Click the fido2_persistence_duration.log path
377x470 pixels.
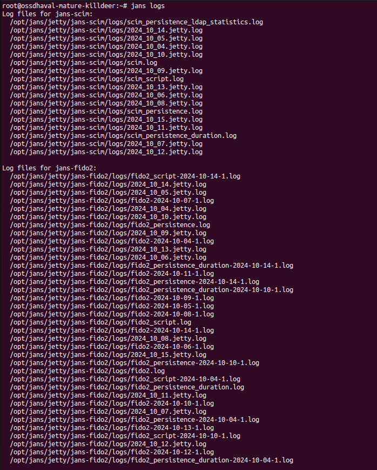pos(127,387)
